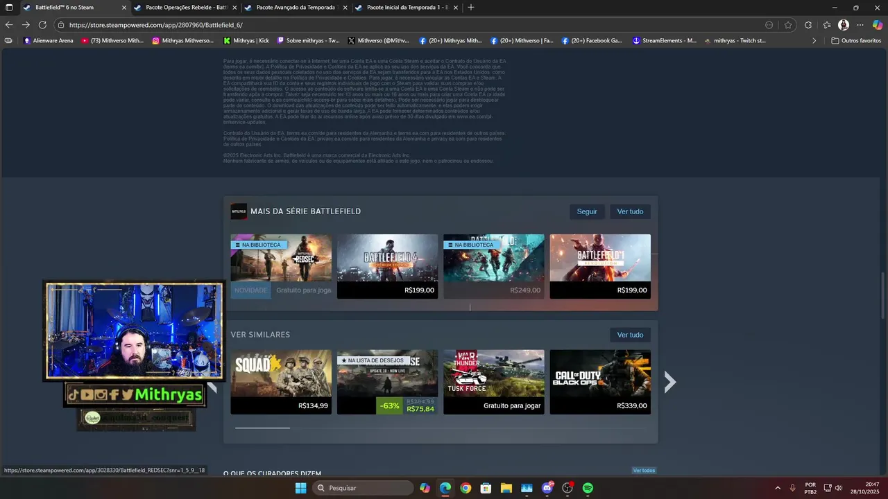Click MAIS DA SÉRIE BATTLEFIELD heading
Screen dimensions: 888x499
[x=305, y=211]
